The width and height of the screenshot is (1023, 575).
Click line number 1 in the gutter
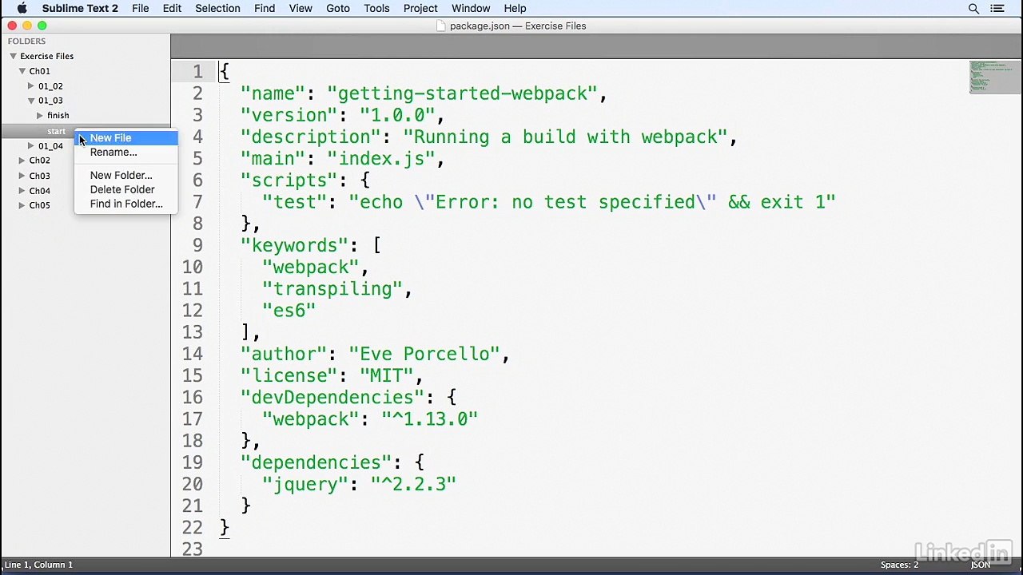197,72
